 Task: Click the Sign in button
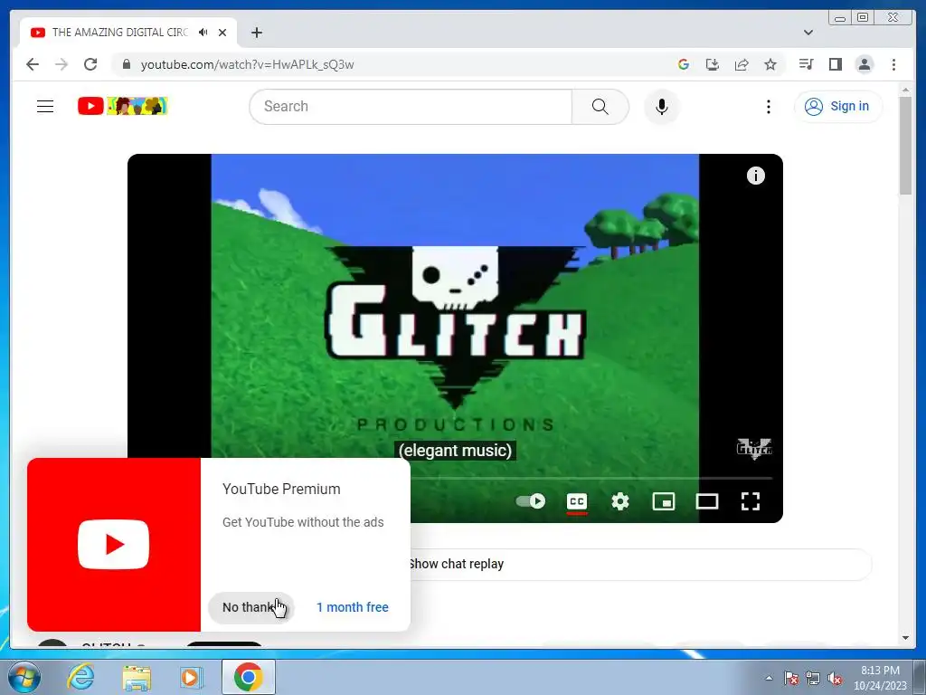[x=838, y=107]
